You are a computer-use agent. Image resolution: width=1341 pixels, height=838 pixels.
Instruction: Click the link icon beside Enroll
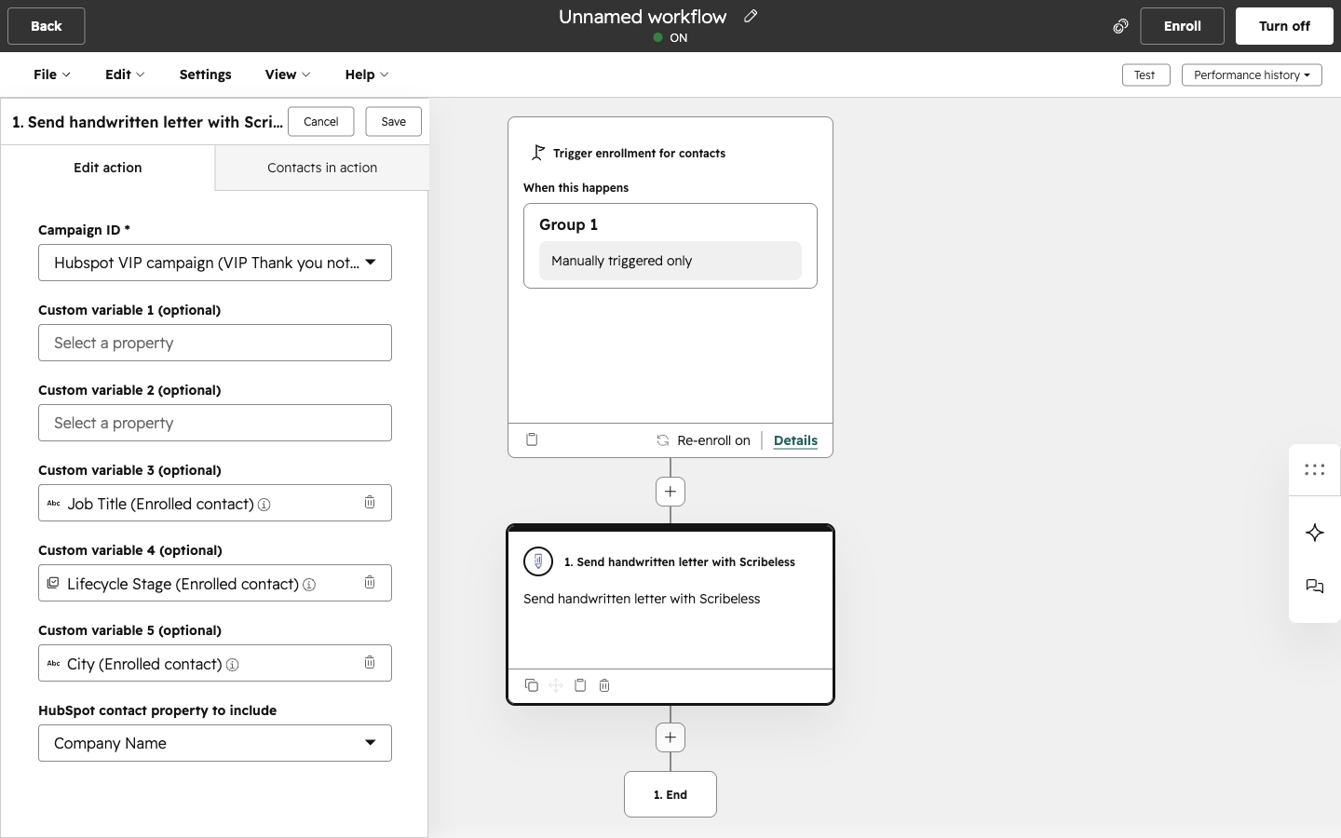click(x=1120, y=26)
